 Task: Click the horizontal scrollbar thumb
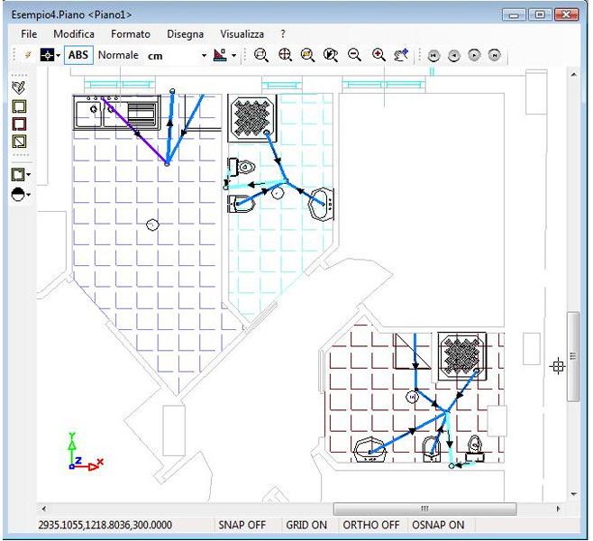[424, 509]
